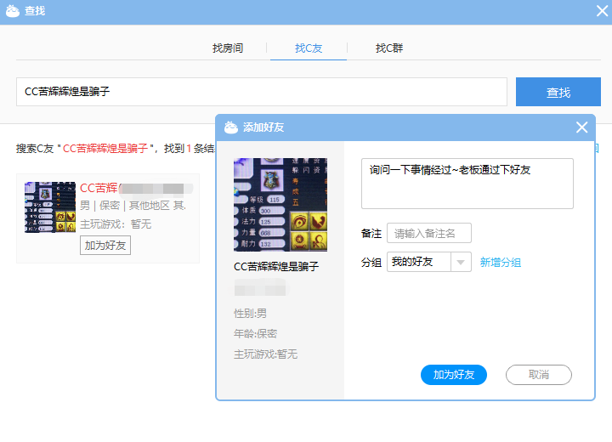612x442 pixels.
Task: Open the 分组 我的好友 dropdown
Action: (x=429, y=262)
